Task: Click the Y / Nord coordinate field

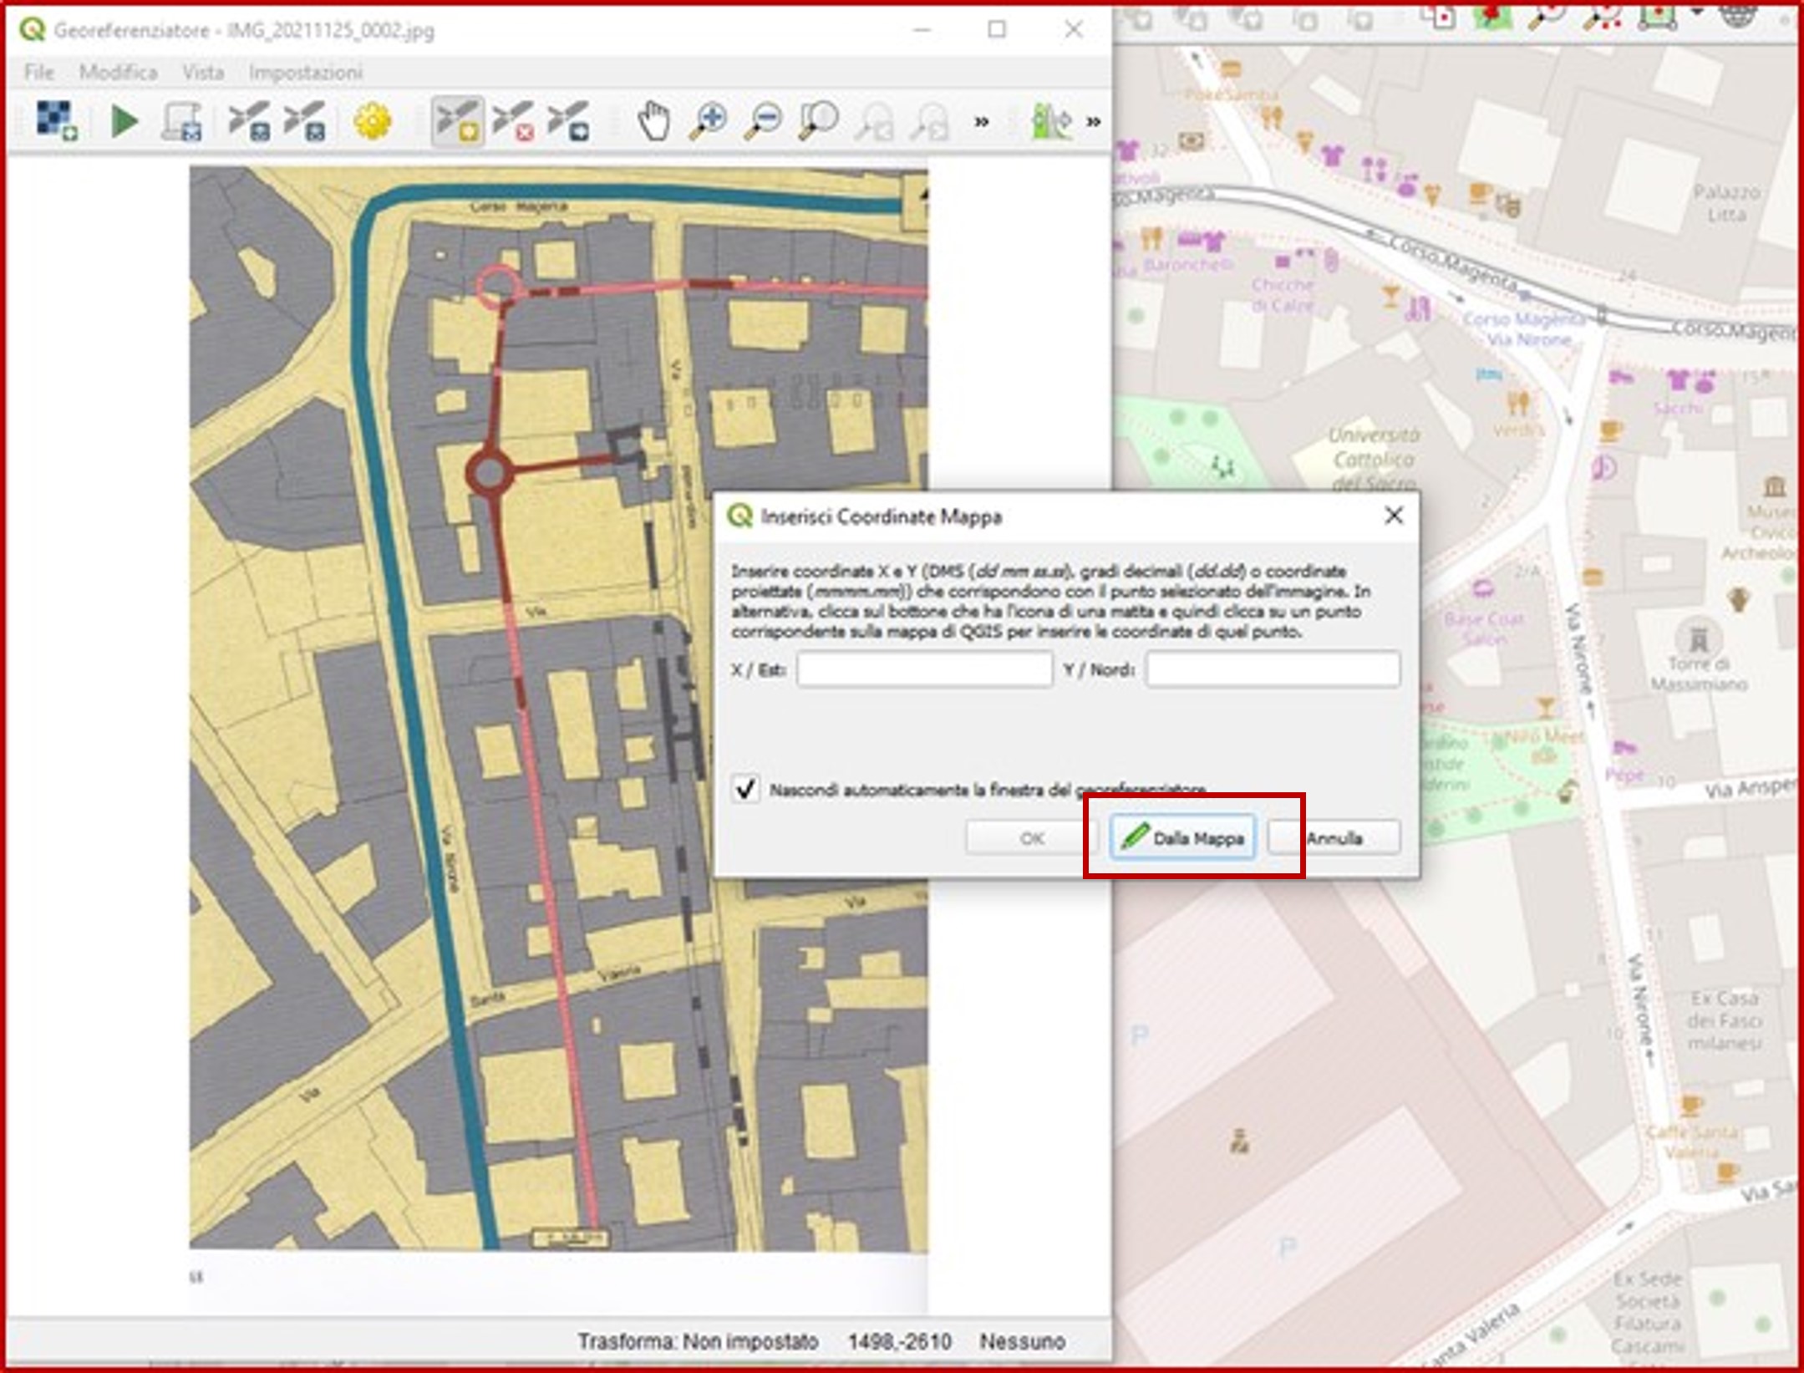Action: (x=1272, y=669)
